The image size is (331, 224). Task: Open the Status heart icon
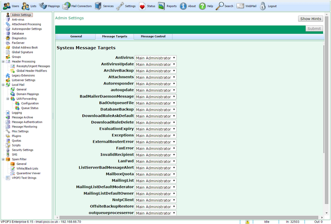coord(142,6)
